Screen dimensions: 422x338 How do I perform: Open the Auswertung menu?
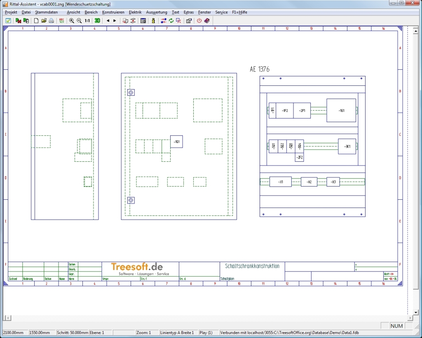point(157,12)
